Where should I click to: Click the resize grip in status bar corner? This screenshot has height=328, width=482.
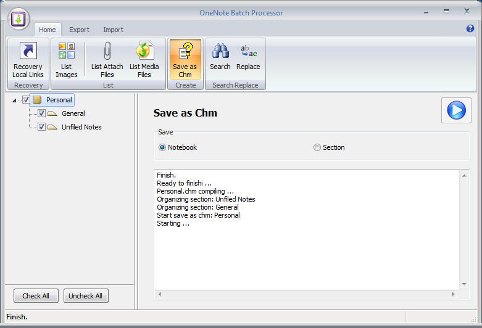(473, 319)
